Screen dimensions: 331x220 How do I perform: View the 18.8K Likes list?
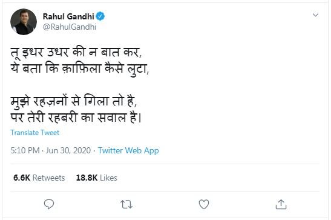pyautogui.click(x=96, y=178)
